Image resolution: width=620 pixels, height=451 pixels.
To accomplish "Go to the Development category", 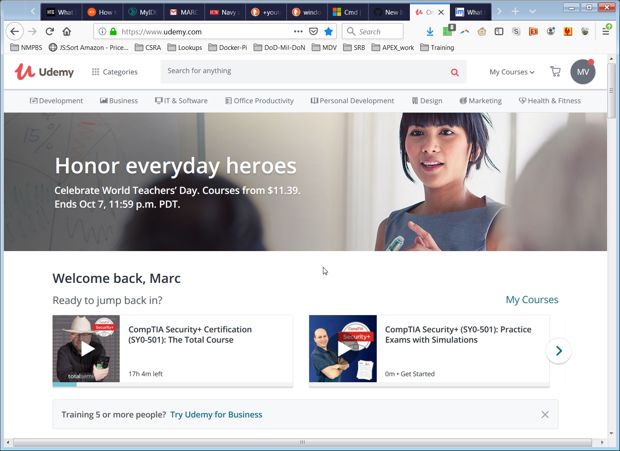I will pyautogui.click(x=56, y=101).
